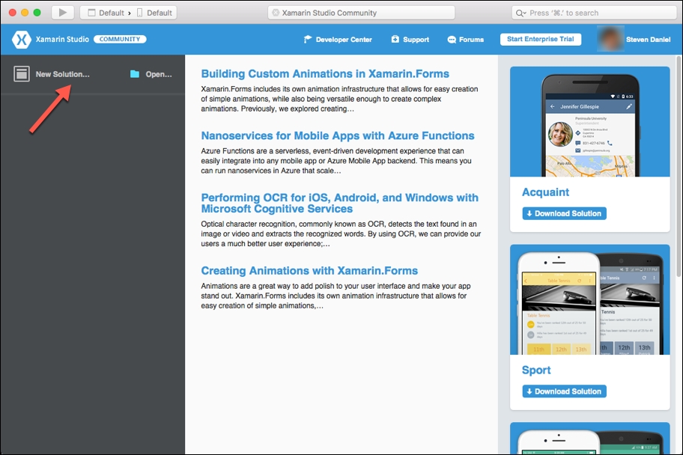Viewport: 683px width, 455px height.
Task: Click the Forums speech bubble icon
Action: coord(452,40)
